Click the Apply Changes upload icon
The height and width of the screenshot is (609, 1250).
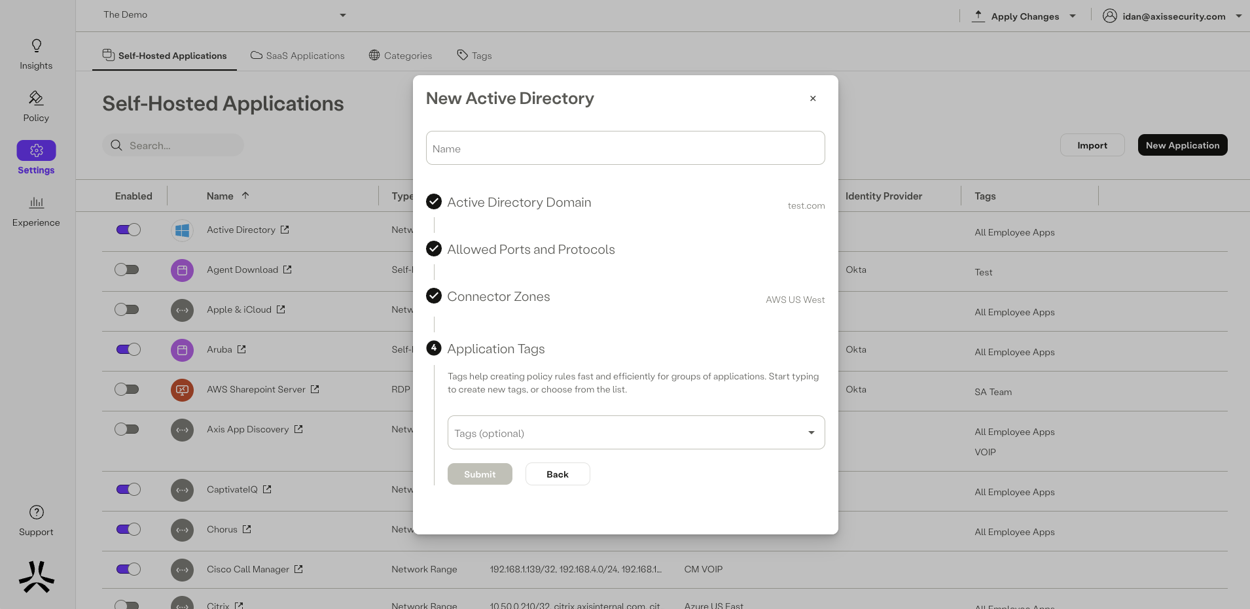(x=978, y=16)
